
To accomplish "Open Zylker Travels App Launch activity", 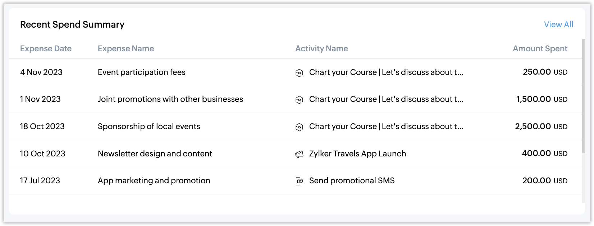I will coord(357,154).
